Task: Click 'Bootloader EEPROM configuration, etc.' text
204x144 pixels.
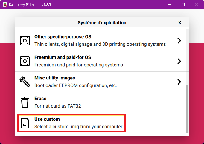Action: pyautogui.click(x=76, y=85)
